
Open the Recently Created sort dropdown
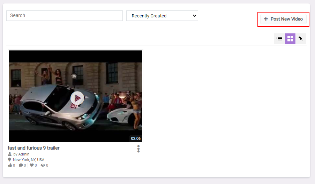[162, 16]
